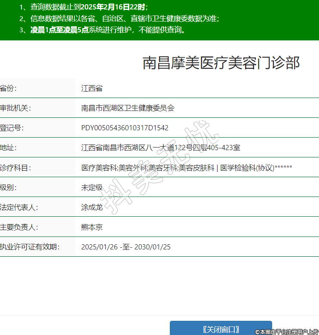
Task: Click the 本图由平台注册用户上传 copyright caption
Action: point(286,332)
